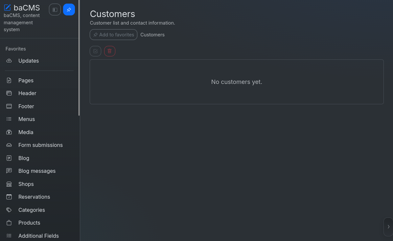Click the baCMS title text
This screenshot has height=241, width=393.
click(27, 8)
